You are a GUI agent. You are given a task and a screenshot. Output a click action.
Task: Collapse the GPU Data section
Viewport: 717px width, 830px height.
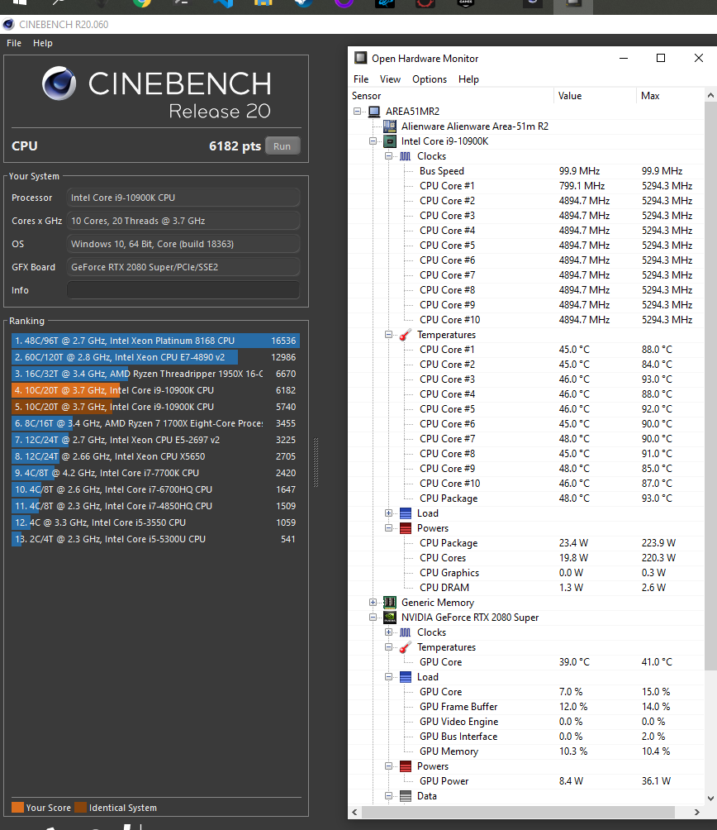tap(388, 795)
